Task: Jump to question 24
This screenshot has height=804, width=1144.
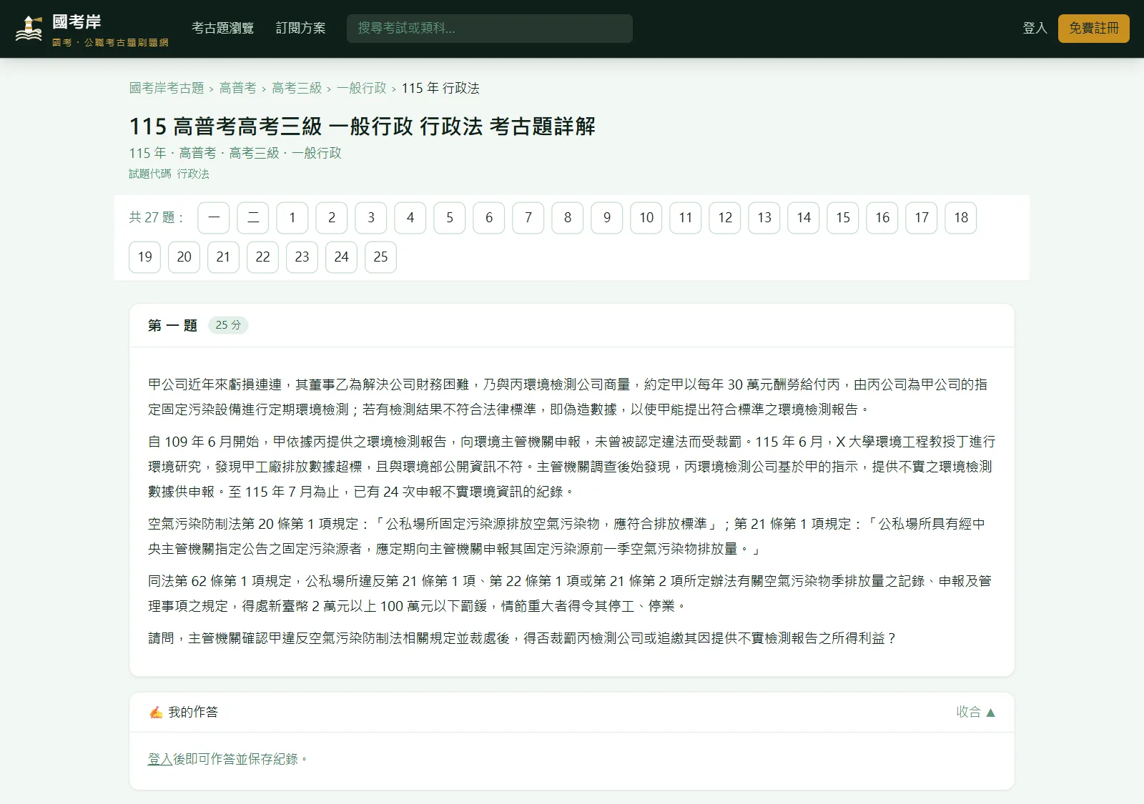Action: click(342, 257)
